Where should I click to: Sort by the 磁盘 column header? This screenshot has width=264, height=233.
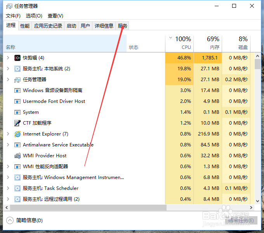tap(236, 43)
